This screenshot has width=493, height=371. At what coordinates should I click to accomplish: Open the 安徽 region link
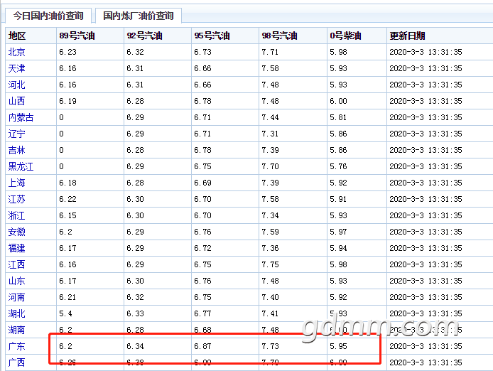point(16,232)
